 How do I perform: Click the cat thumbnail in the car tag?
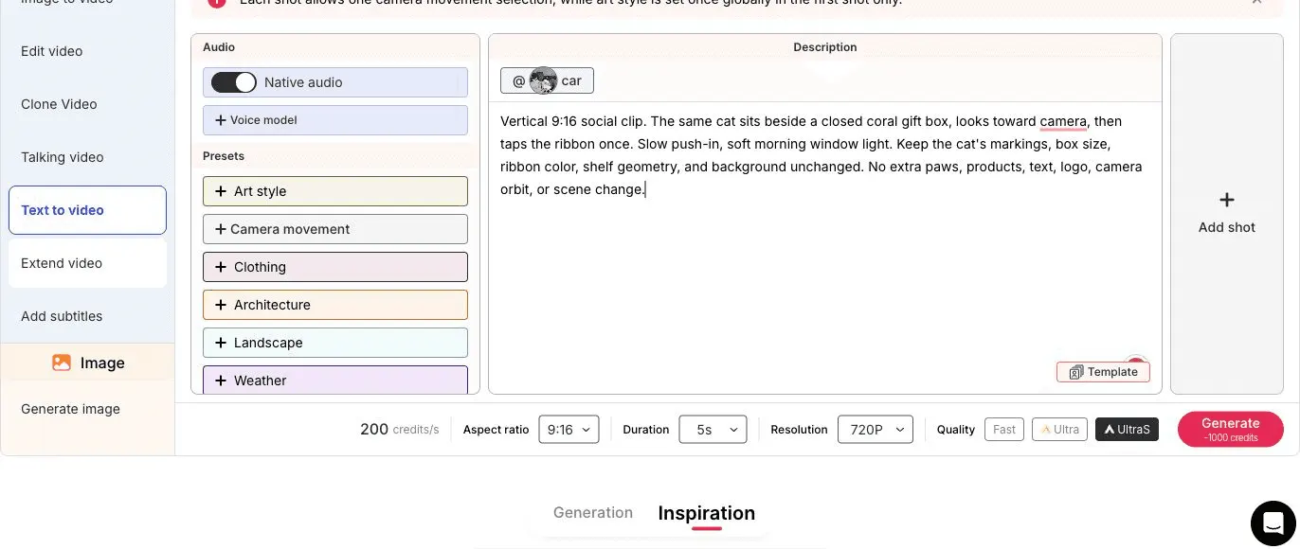543,80
